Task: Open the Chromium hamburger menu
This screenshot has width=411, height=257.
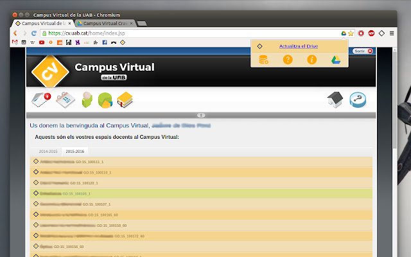Action: tap(392, 33)
